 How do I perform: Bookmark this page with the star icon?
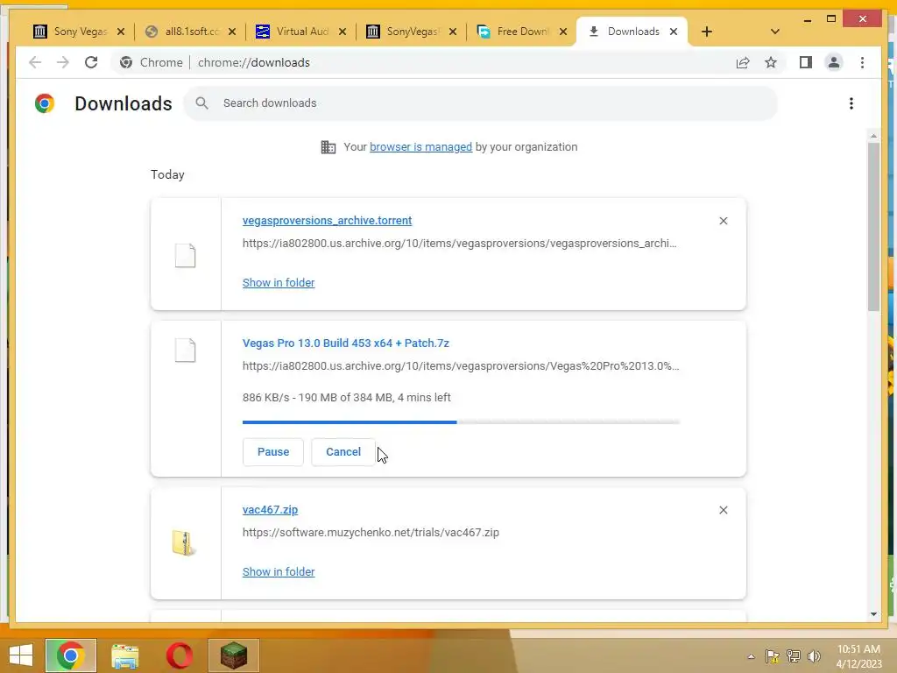coord(771,62)
